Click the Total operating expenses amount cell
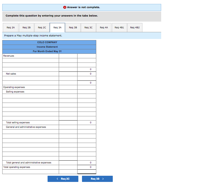197x185 pixels. [x=87, y=167]
